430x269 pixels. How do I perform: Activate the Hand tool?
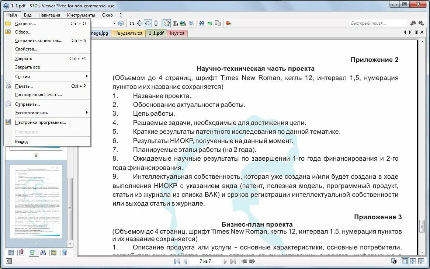[166, 23]
